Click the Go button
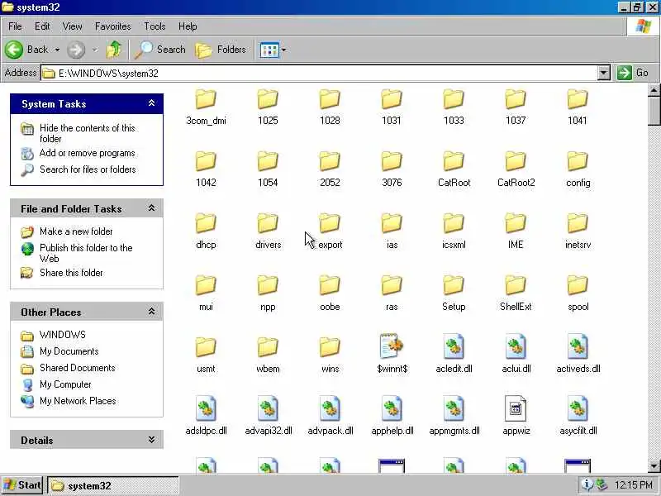The height and width of the screenshot is (496, 661). pos(633,73)
